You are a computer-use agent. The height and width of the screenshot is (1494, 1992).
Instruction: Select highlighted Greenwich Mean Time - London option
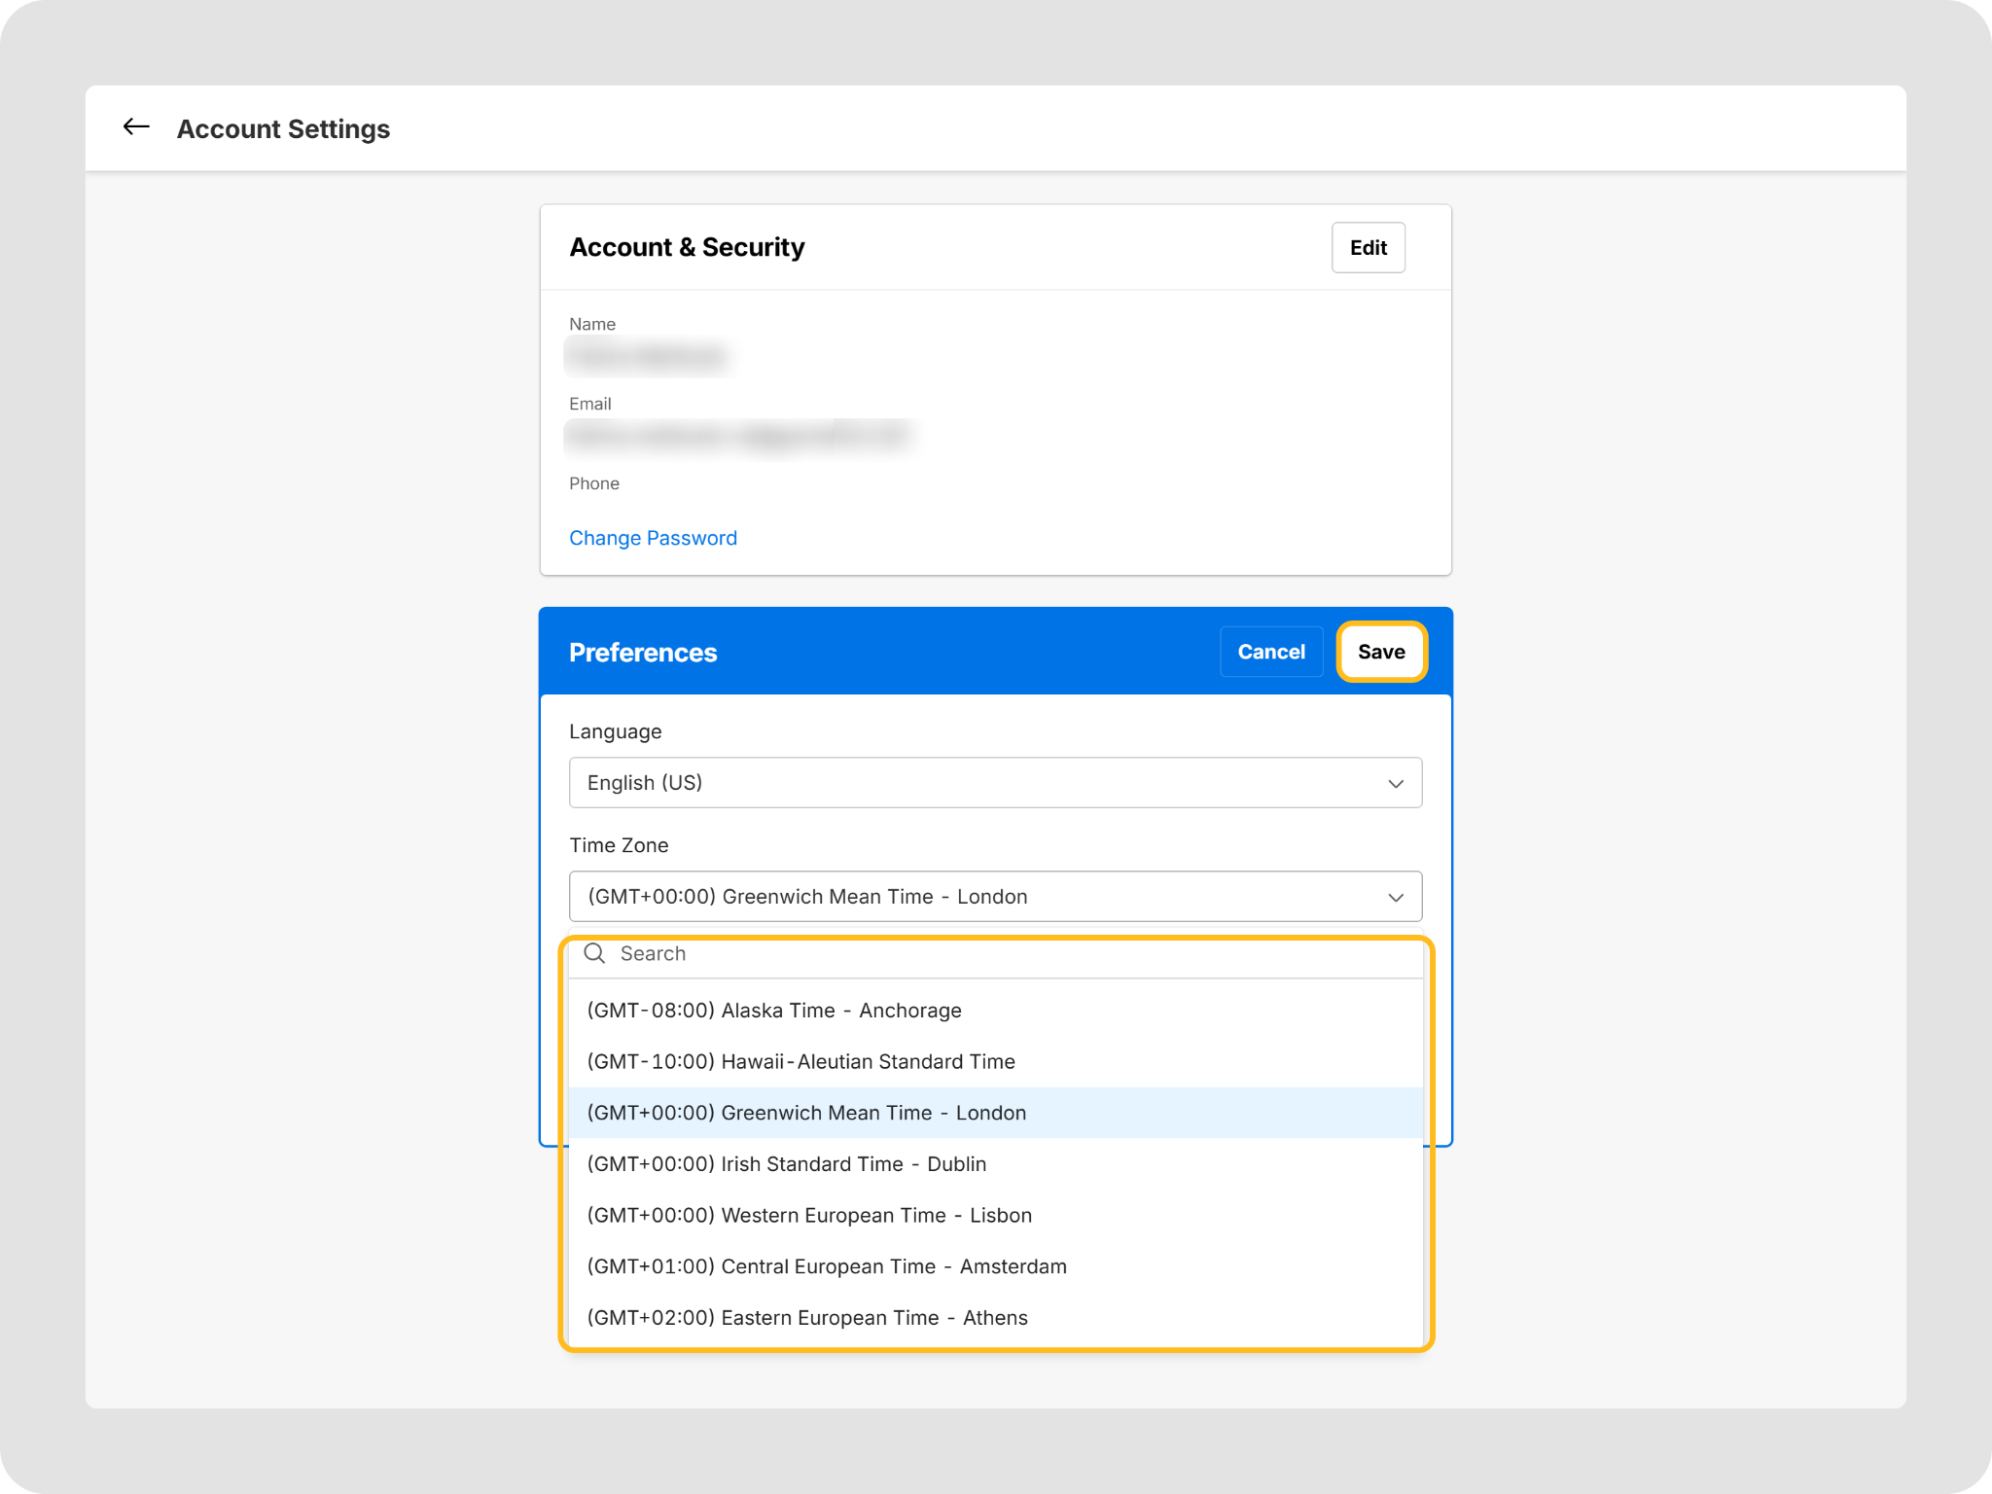tap(806, 1113)
